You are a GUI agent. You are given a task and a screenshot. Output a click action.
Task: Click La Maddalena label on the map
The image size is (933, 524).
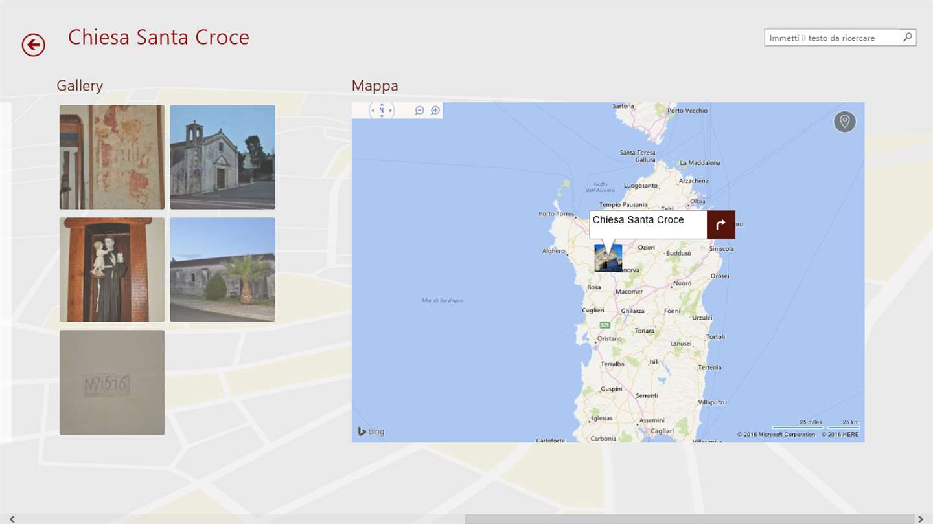pos(700,163)
